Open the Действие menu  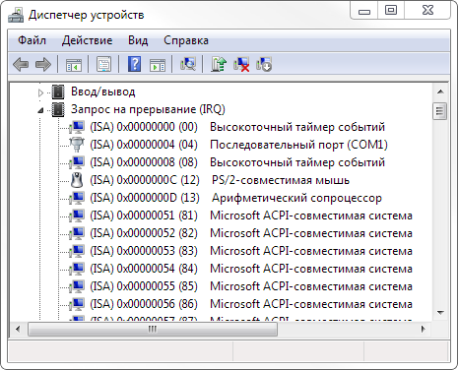87,40
